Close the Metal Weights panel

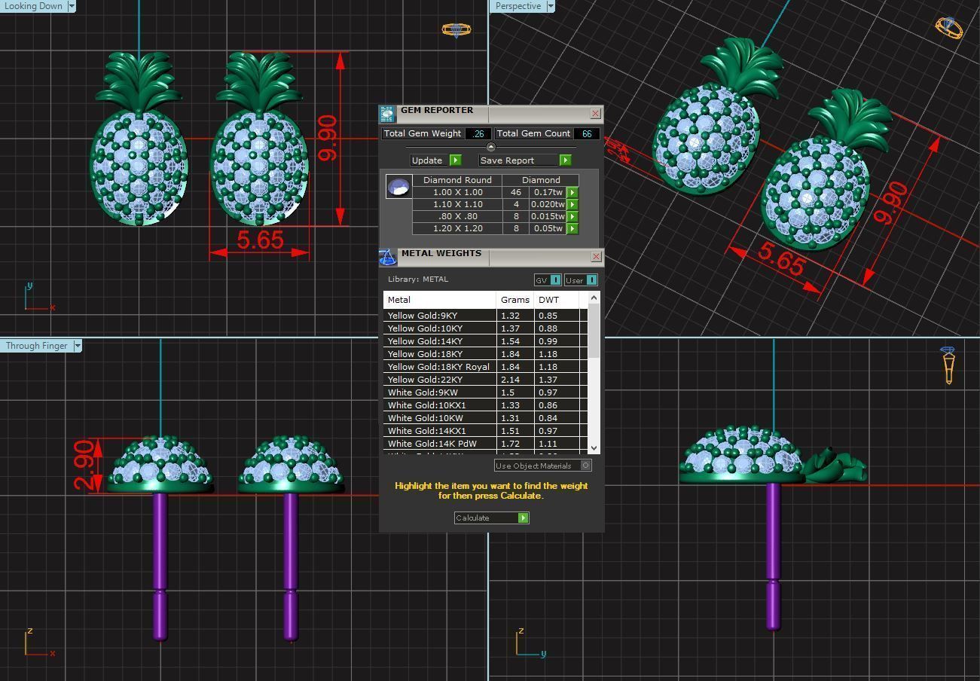596,257
